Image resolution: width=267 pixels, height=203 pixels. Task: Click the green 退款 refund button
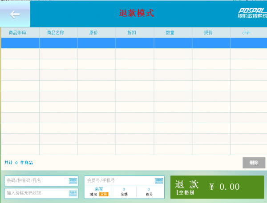217,187
